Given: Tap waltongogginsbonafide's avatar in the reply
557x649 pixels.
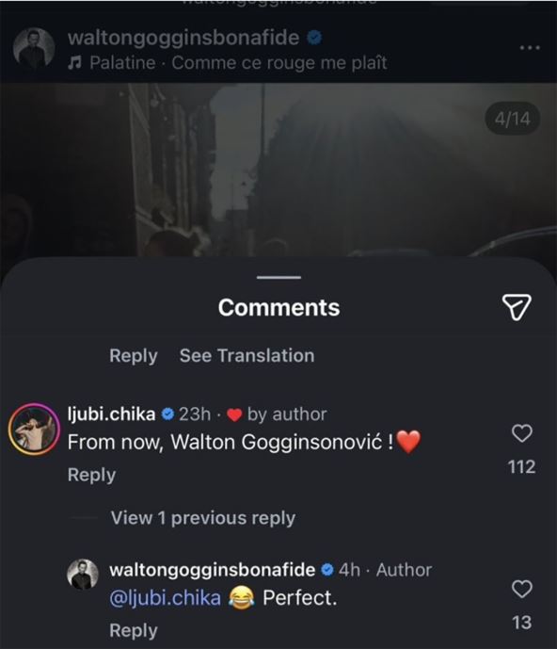Looking at the screenshot, I should 83,574.
